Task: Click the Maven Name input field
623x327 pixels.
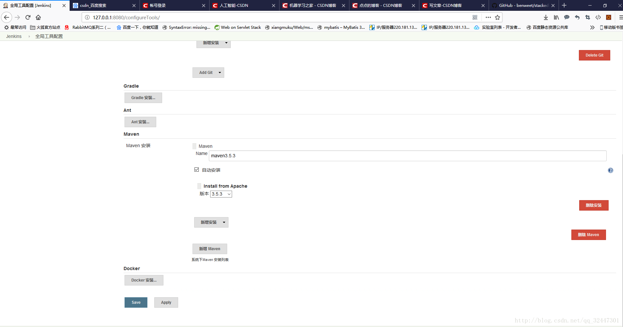Action: coord(408,156)
